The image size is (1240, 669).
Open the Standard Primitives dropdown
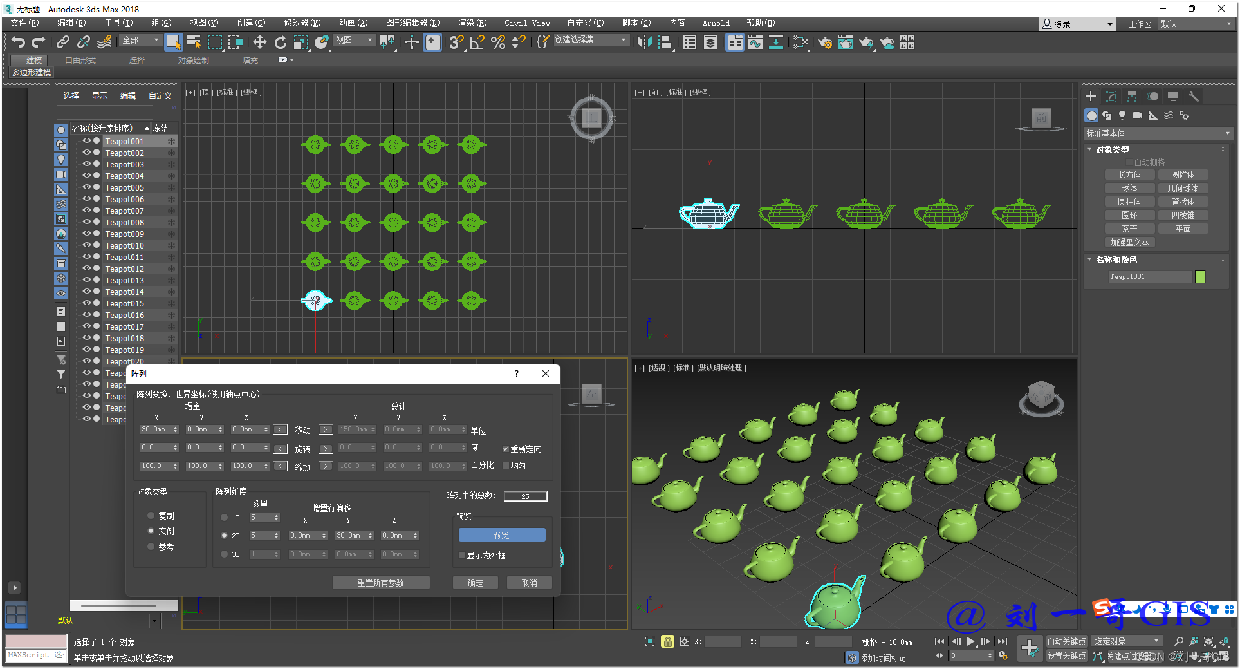click(x=1158, y=133)
